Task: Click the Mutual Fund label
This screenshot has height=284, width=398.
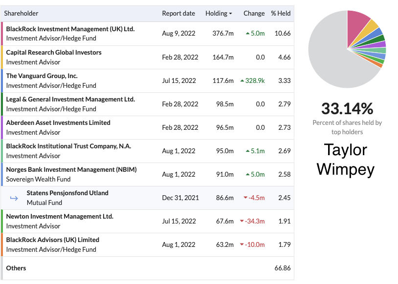Action: (44, 203)
